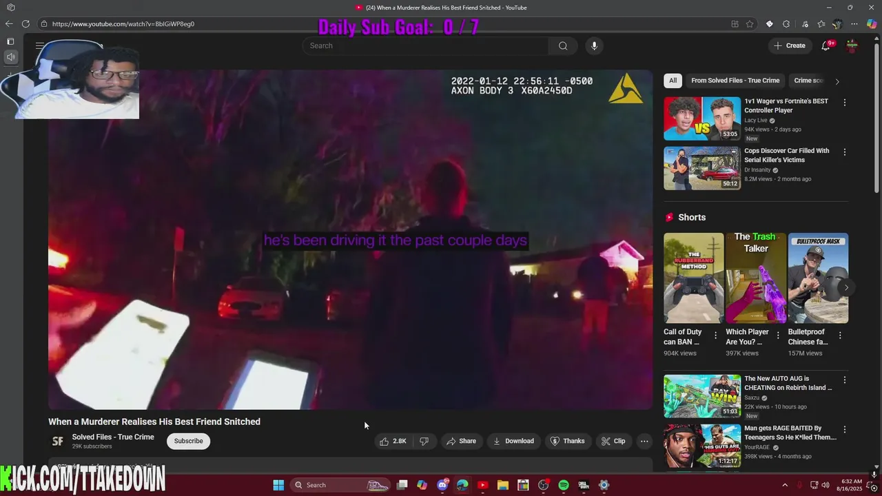The height and width of the screenshot is (496, 882).
Task: Open options for 1v1 Wager video
Action: [845, 102]
